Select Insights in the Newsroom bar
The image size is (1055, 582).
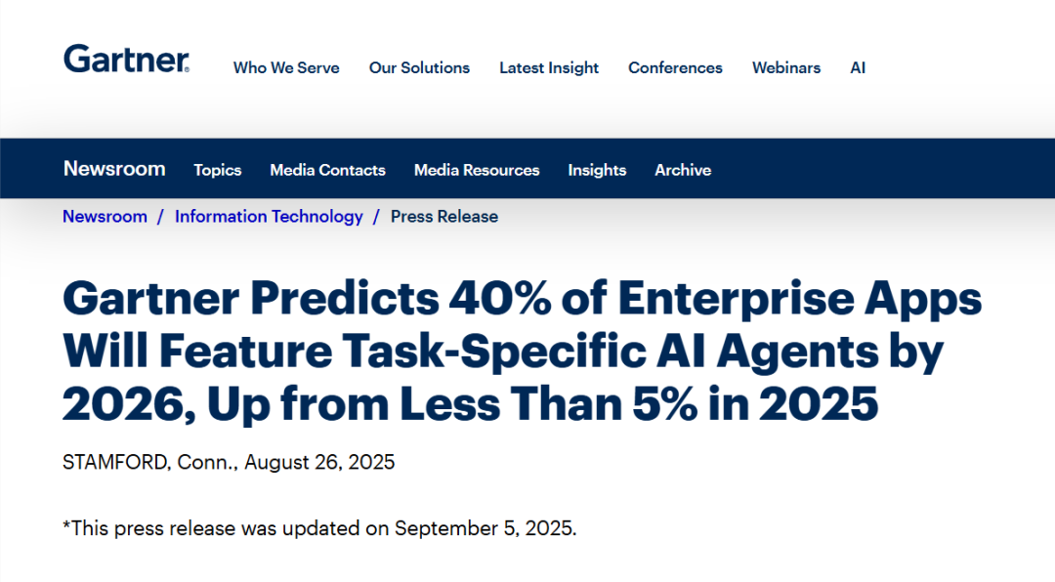click(597, 170)
